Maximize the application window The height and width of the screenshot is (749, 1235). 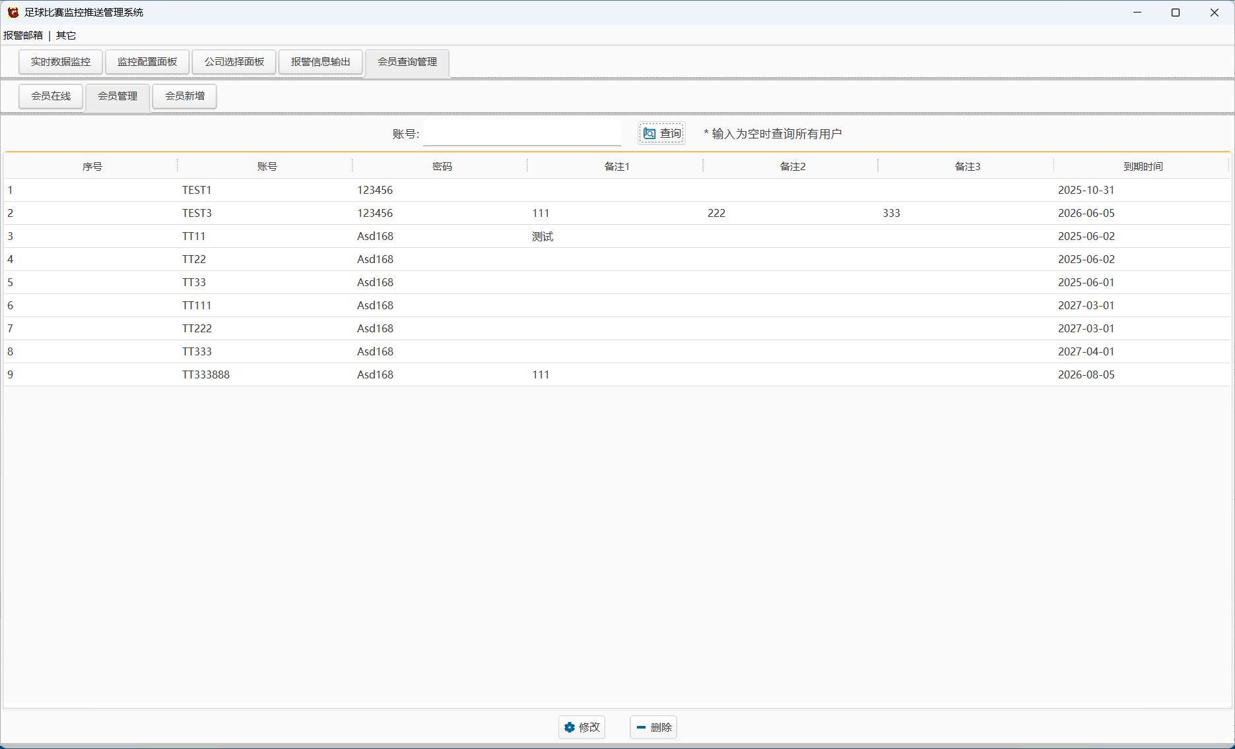point(1176,13)
